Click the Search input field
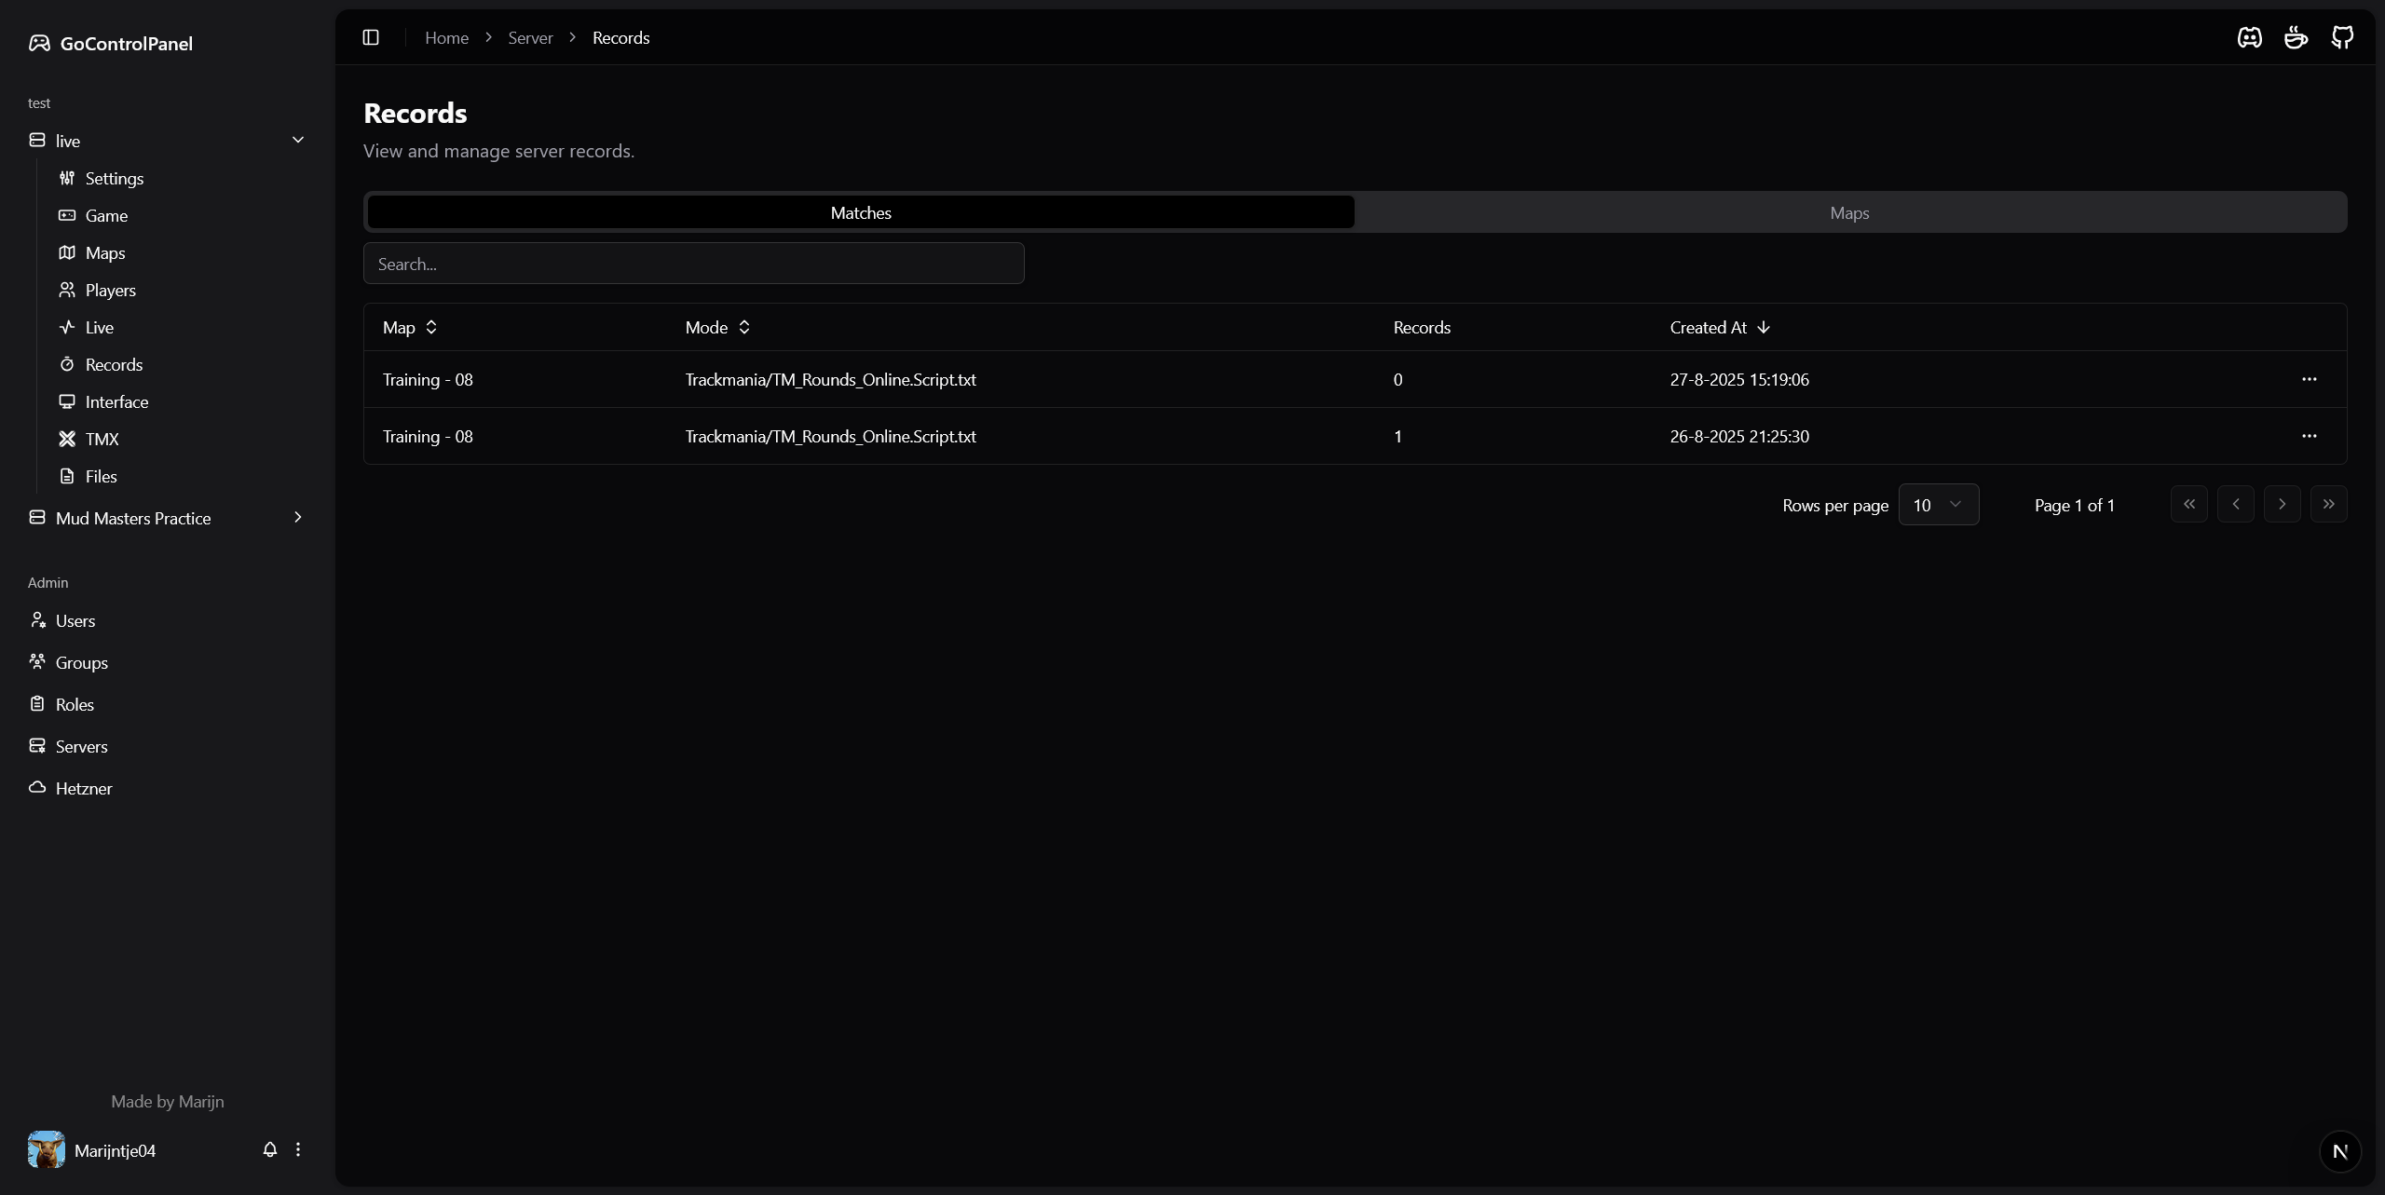 (693, 264)
